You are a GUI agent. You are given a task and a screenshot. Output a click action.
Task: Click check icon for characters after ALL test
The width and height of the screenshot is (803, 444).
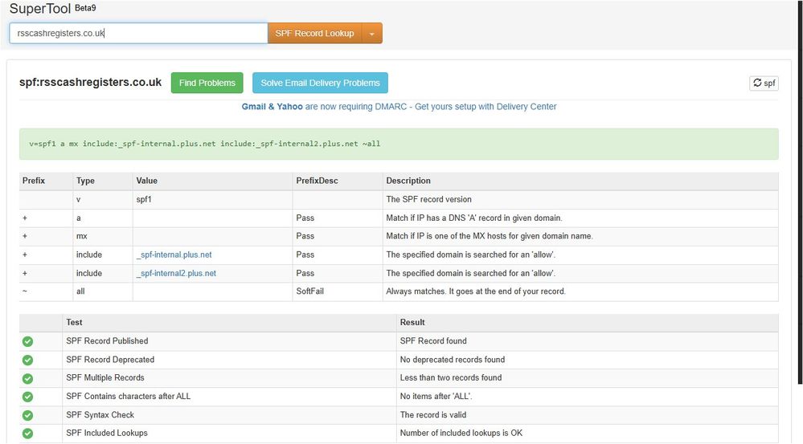pyautogui.click(x=28, y=397)
